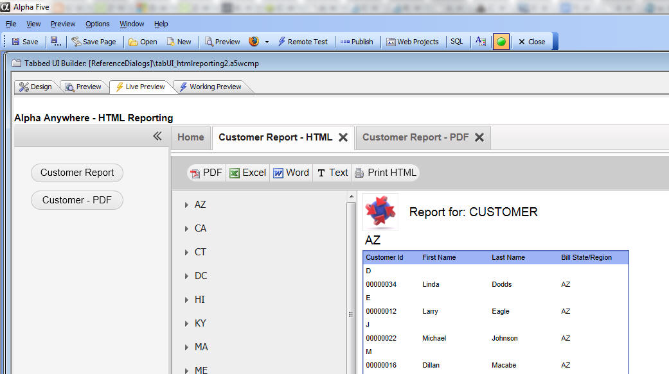This screenshot has height=374, width=669.
Task: Click the Save toolbar button
Action: [x=25, y=42]
